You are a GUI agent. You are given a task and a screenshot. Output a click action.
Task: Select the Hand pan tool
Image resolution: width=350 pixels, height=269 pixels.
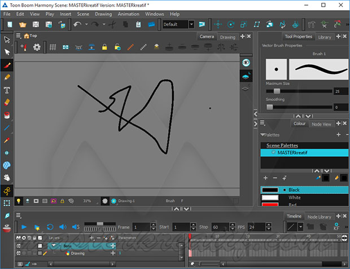point(7,178)
